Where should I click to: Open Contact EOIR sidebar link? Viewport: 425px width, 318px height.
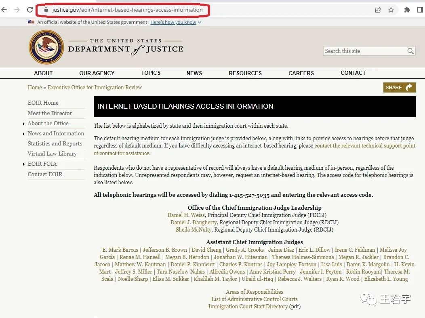[x=45, y=174]
